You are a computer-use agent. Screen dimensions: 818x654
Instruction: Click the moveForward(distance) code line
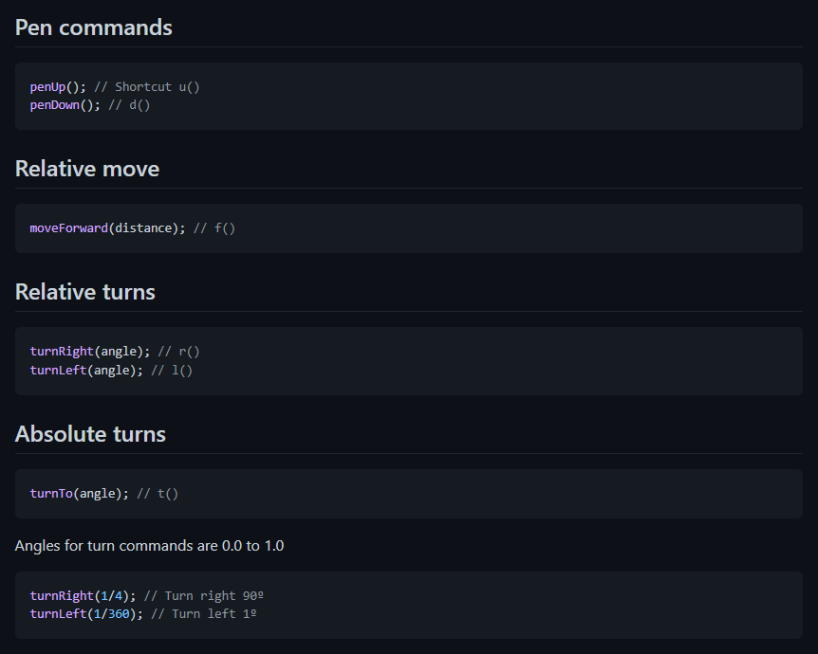click(133, 228)
